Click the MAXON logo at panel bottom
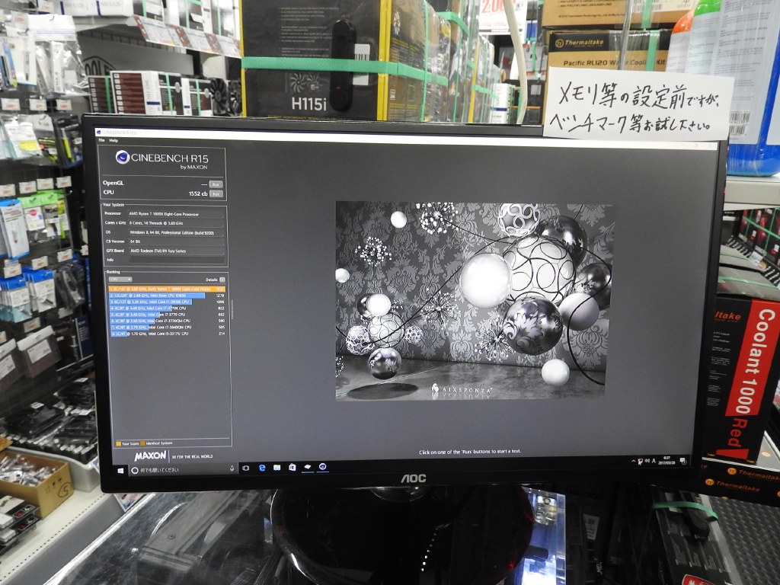The height and width of the screenshot is (585, 780). tap(150, 456)
